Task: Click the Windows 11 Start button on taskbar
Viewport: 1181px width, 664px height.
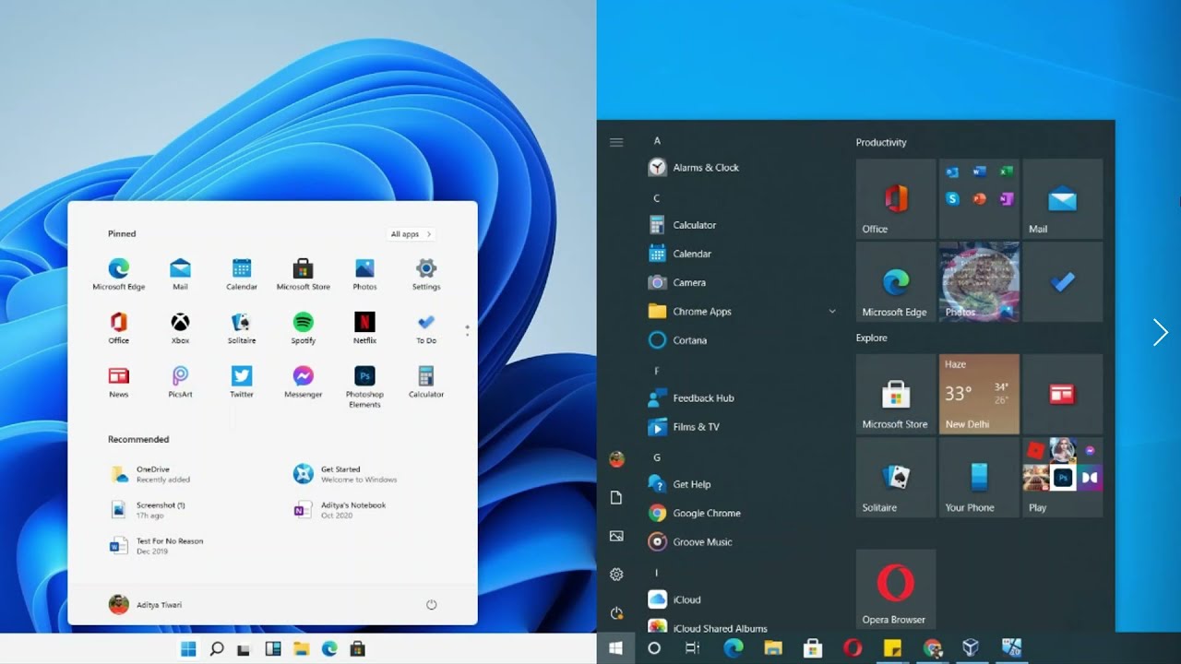Action: [188, 648]
